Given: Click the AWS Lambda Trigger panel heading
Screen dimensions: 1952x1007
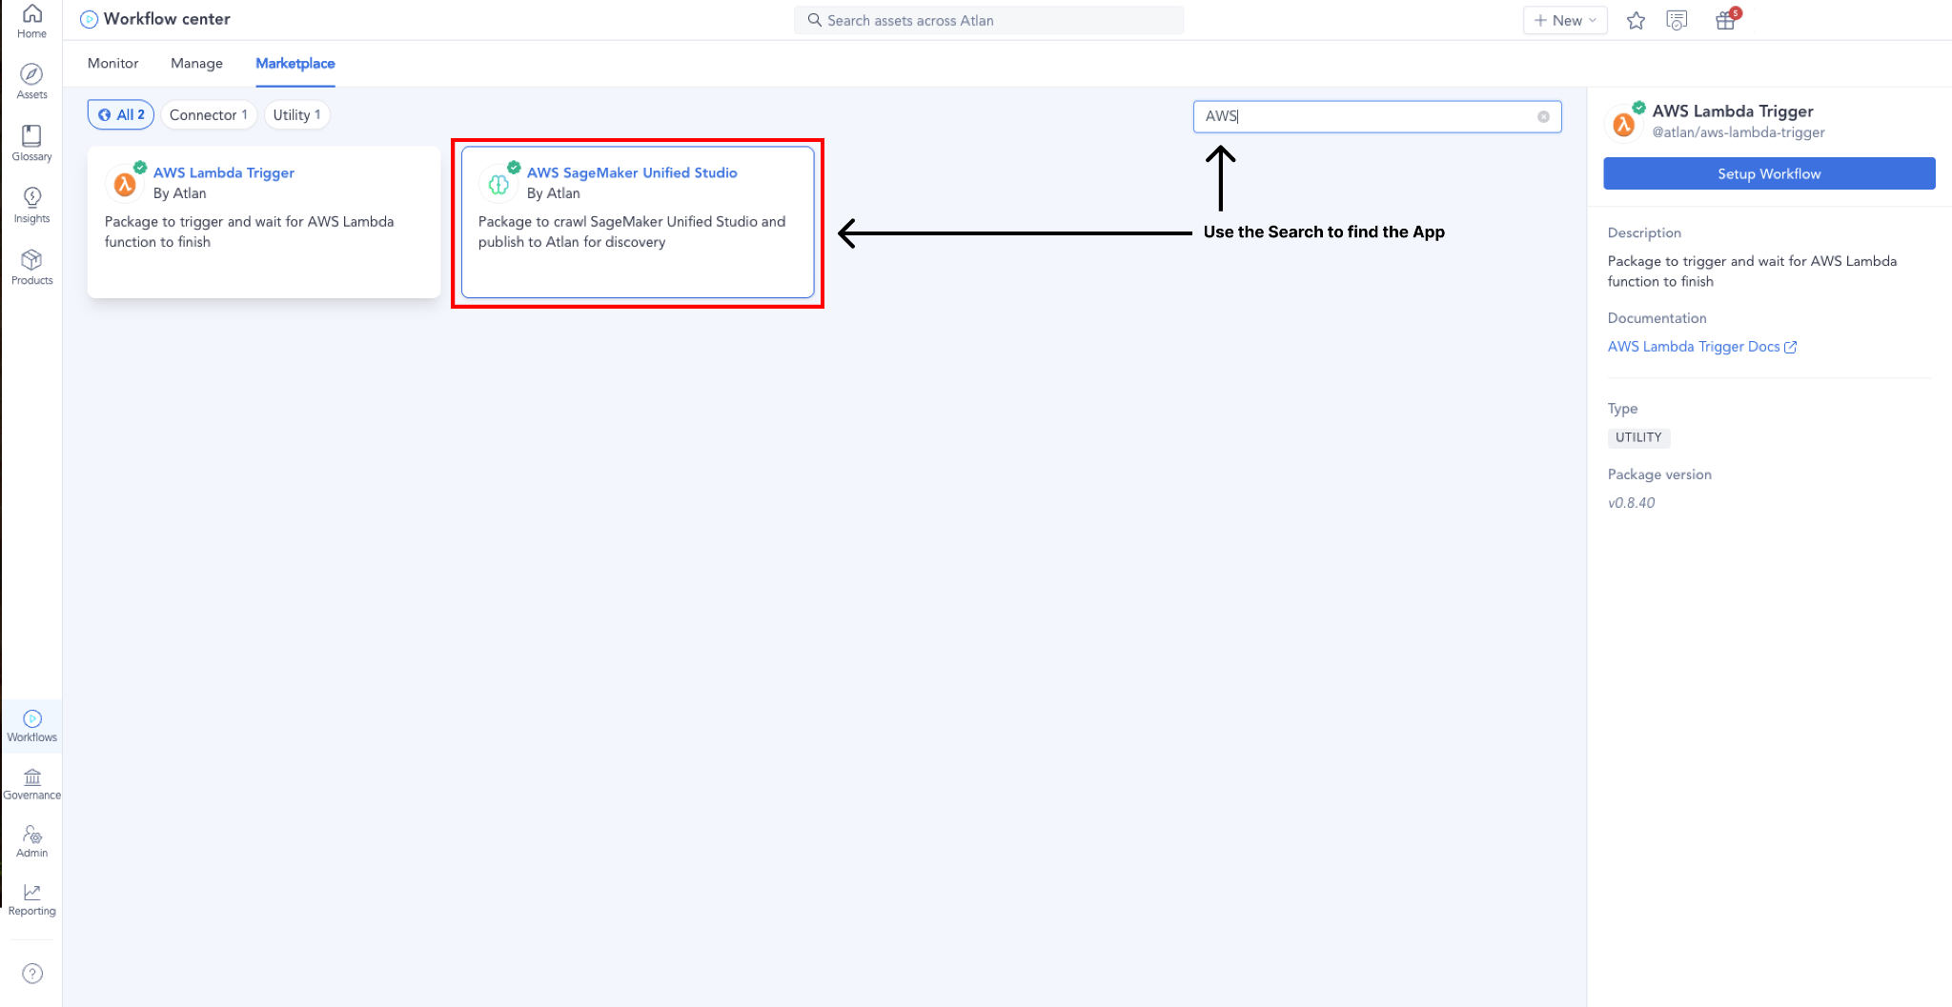Looking at the screenshot, I should [x=1733, y=111].
